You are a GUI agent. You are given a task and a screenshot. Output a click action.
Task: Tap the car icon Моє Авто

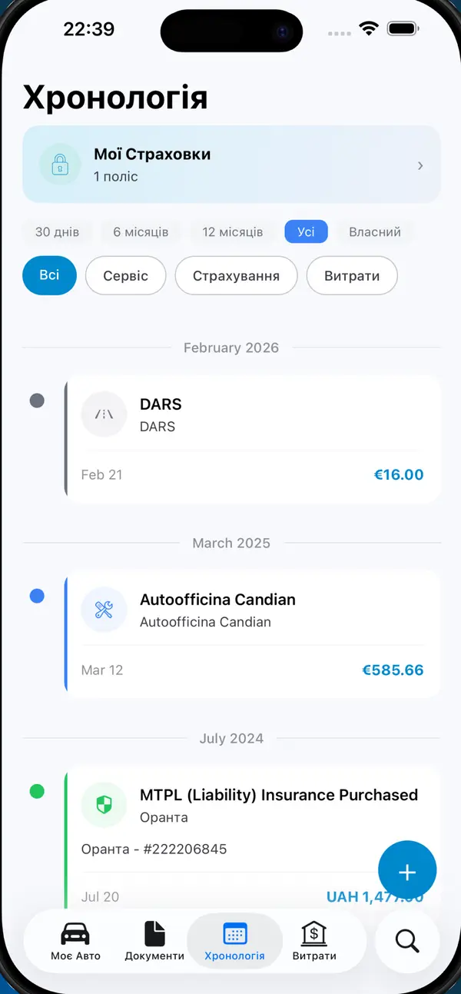pos(75,933)
